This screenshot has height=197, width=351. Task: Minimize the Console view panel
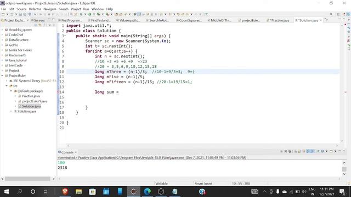coord(339,151)
